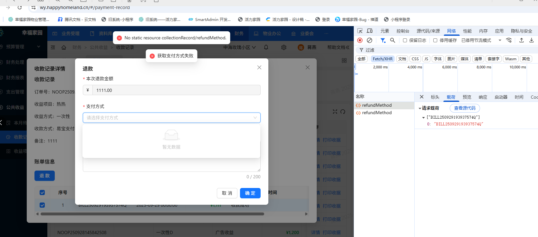This screenshot has height=237, width=538.
Task: Click the 确定 button
Action: tap(250, 193)
